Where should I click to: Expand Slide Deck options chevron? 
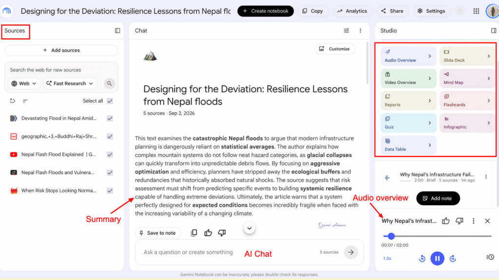pyautogui.click(x=489, y=56)
